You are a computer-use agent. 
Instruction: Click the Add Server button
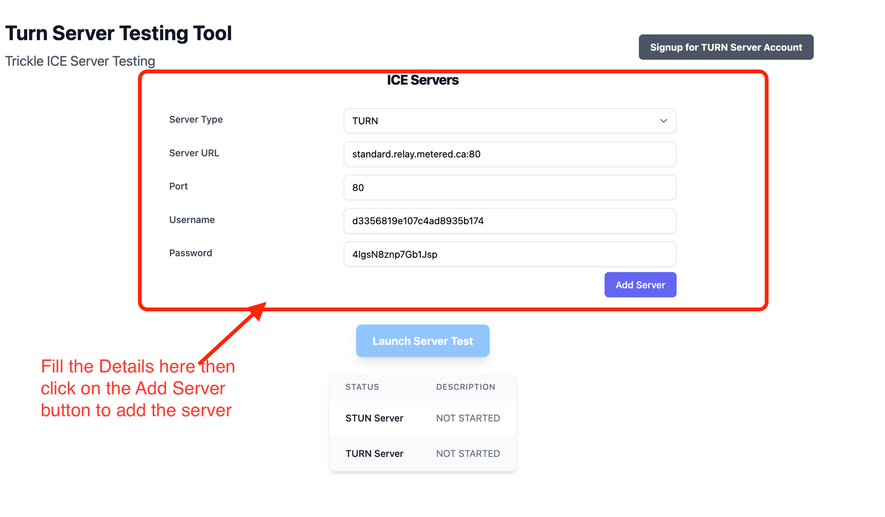640,285
